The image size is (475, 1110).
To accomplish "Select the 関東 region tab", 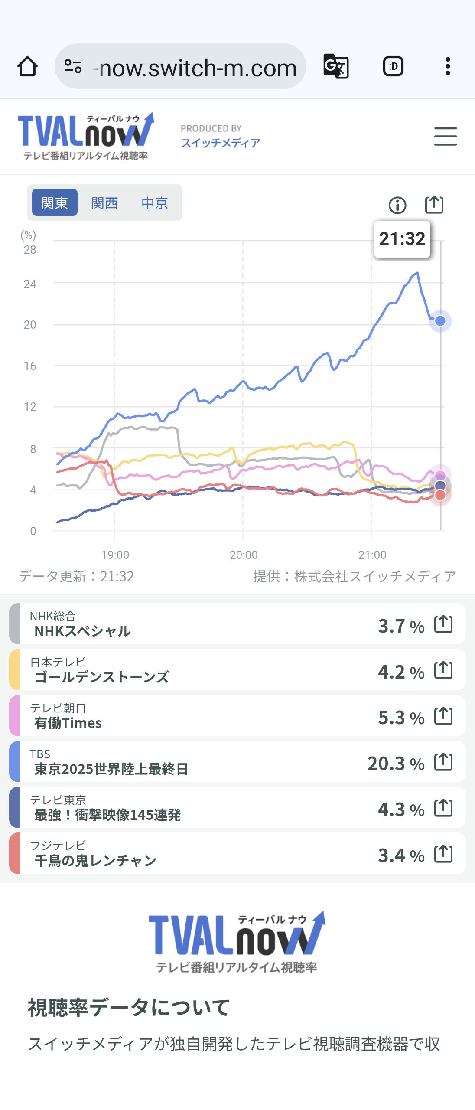I will click(x=55, y=202).
